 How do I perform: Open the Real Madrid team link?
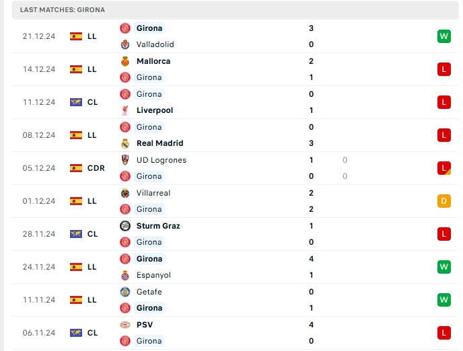159,143
